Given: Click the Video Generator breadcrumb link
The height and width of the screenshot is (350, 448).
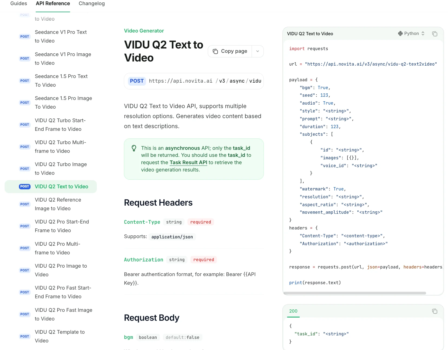Looking at the screenshot, I should point(144,31).
